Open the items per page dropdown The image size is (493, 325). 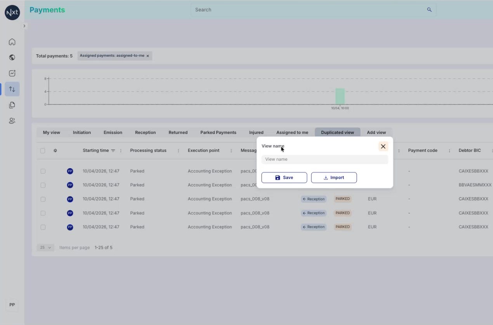[45, 248]
